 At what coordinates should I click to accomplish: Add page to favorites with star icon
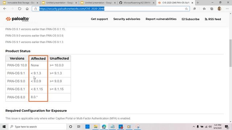(186, 9)
